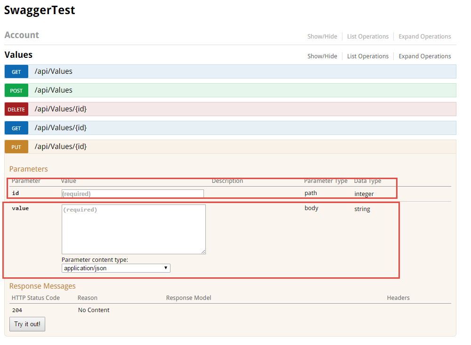Click the Response Messages heading
Image resolution: width=471 pixels, height=345 pixels.
click(42, 286)
